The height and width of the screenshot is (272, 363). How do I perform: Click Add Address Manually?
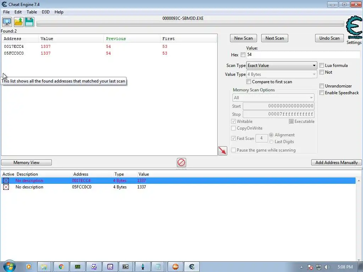(336, 162)
